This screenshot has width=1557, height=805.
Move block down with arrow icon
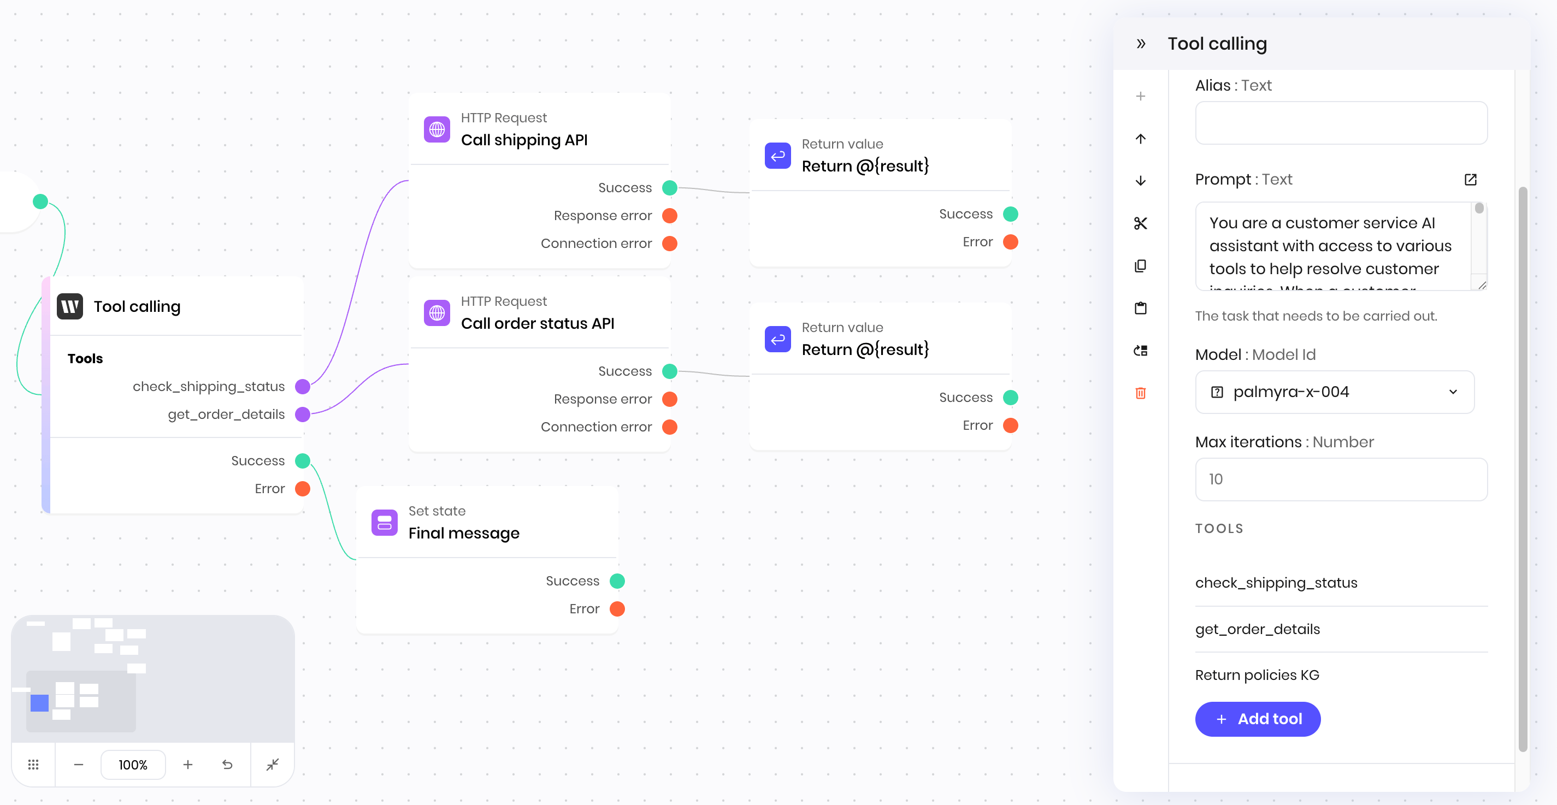[1141, 181]
